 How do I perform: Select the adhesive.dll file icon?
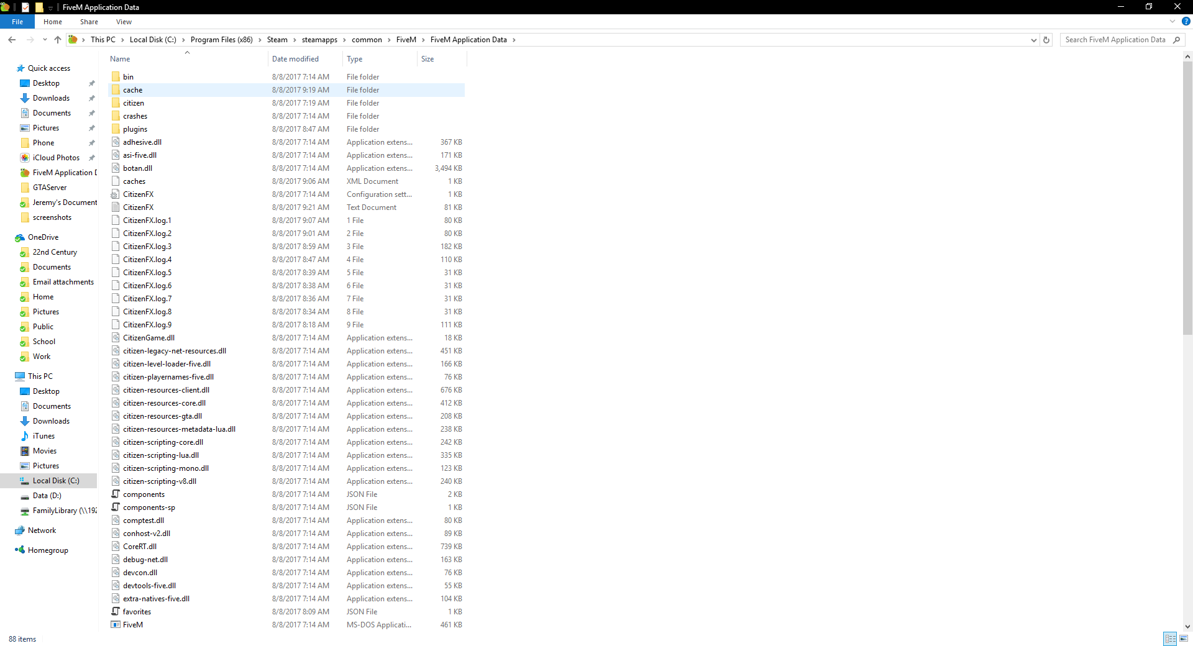click(116, 142)
